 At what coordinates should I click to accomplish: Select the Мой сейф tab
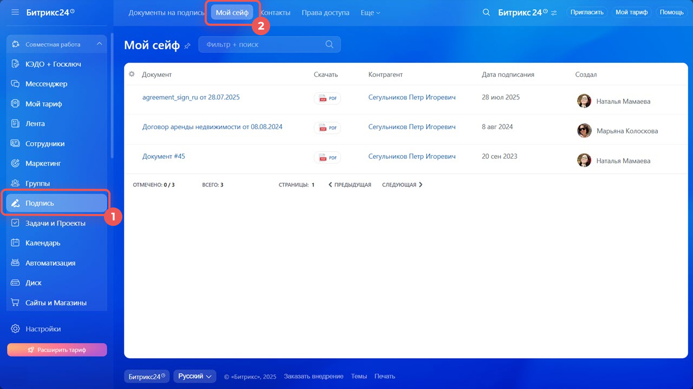pos(232,12)
